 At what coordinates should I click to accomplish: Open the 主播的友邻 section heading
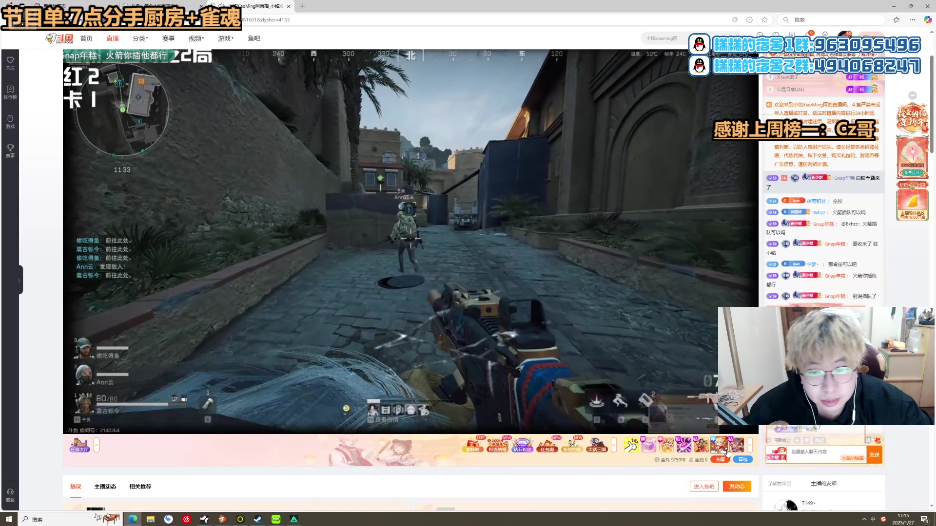pos(823,484)
